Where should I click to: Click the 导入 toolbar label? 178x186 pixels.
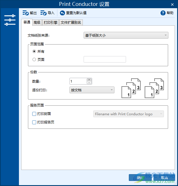51,13
